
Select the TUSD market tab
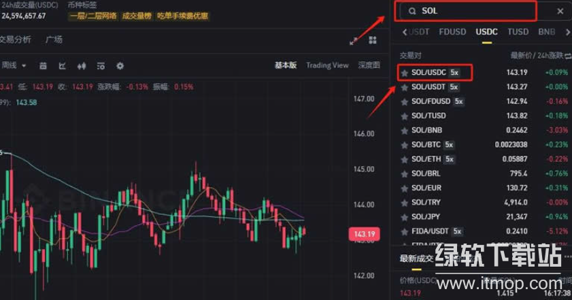pos(518,31)
